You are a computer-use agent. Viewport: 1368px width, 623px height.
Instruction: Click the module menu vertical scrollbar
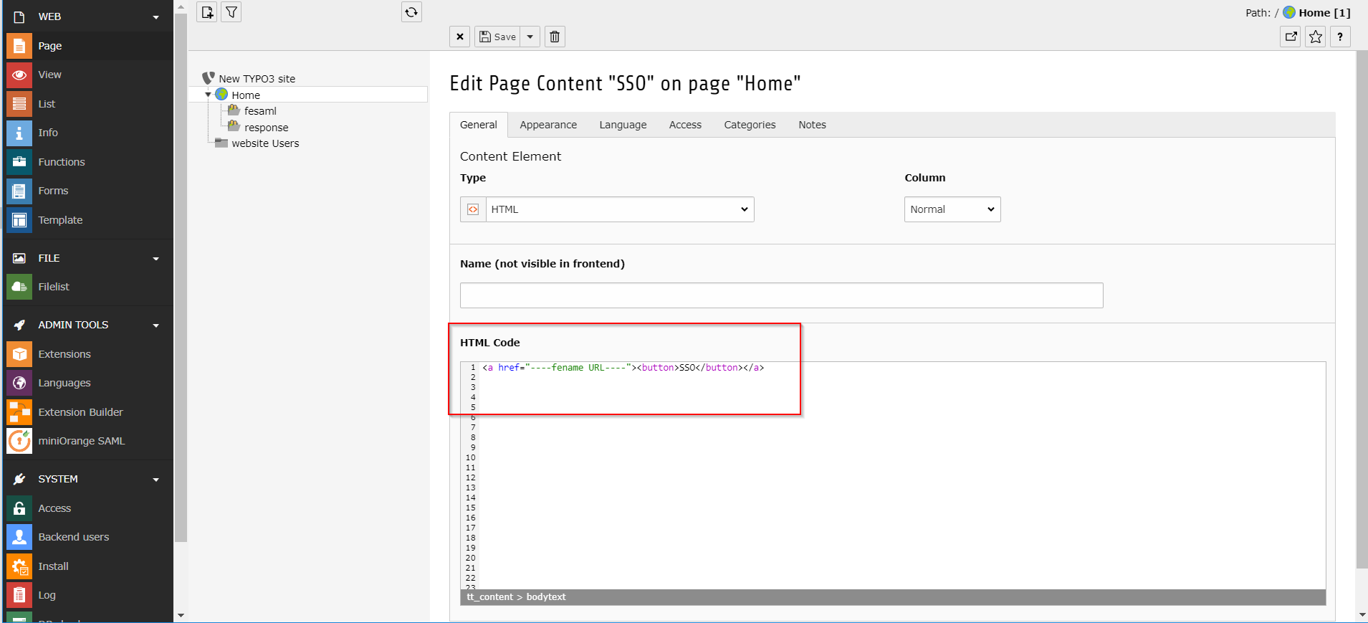tap(181, 278)
